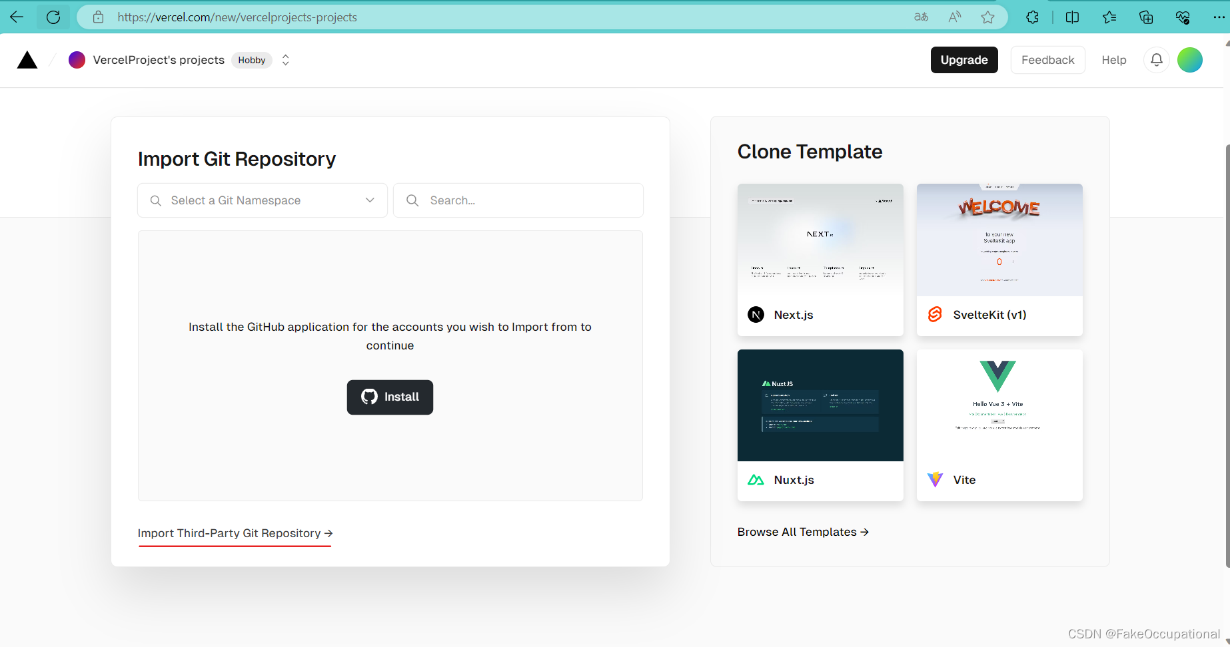Viewport: 1230px width, 647px height.
Task: Click the Vite logo icon
Action: point(935,480)
